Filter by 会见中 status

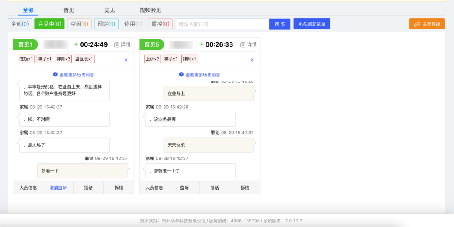point(50,24)
